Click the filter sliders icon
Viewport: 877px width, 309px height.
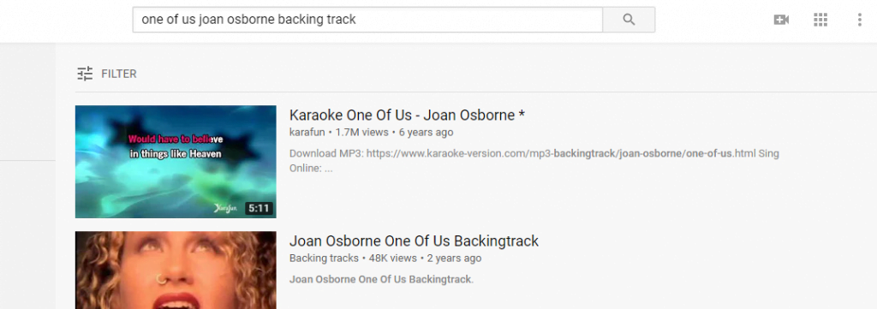[x=85, y=74]
